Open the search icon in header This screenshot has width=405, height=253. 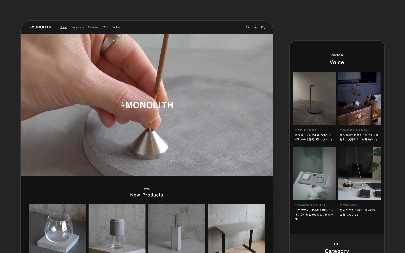point(248,27)
